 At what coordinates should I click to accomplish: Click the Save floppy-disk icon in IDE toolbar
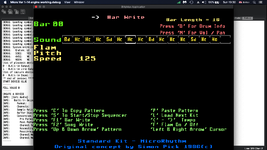coord(23,12)
